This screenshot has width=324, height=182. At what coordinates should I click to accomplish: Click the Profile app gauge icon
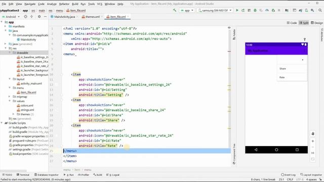tap(267, 10)
